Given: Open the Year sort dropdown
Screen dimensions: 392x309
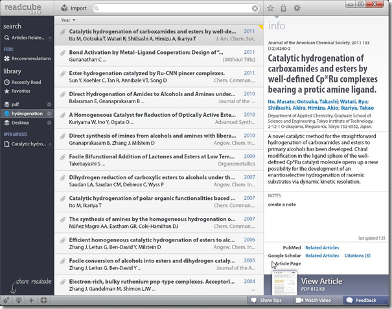Looking at the screenshot, I should pos(65,20).
